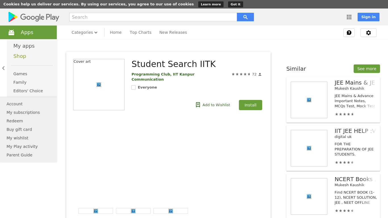Viewport: 388px width, 218px height.
Task: Open Editors' Choice category
Action: click(x=28, y=91)
